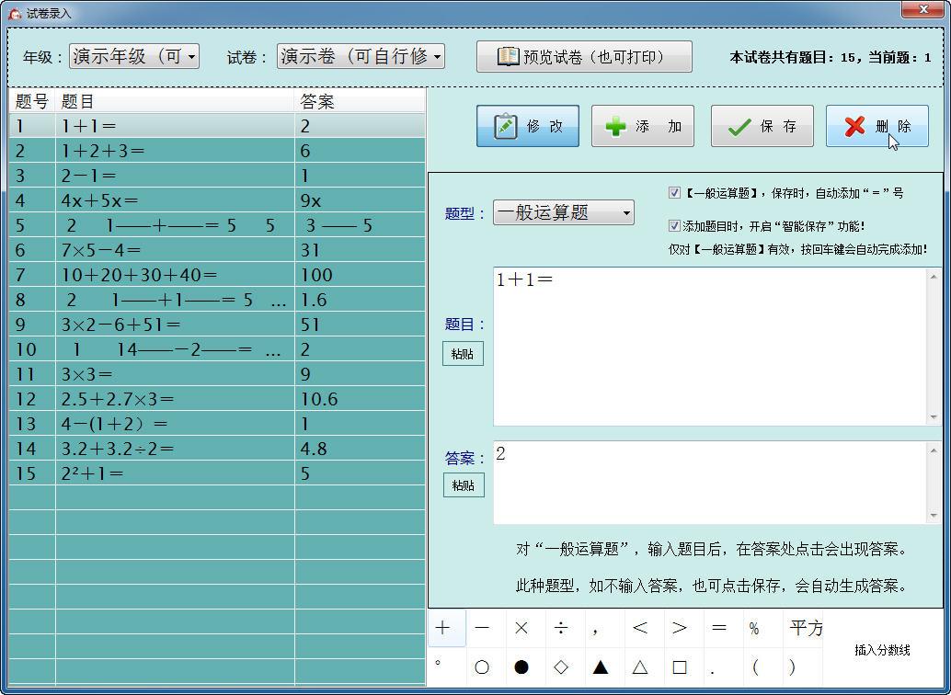
Task: Expand the 年级 grade dropdown
Action: 191,57
